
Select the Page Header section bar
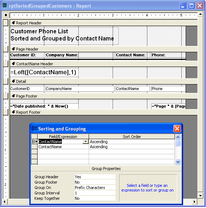104,49
